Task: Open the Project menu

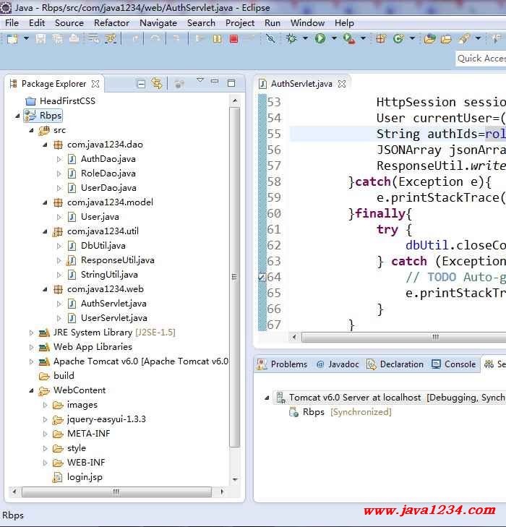Action: [x=240, y=23]
